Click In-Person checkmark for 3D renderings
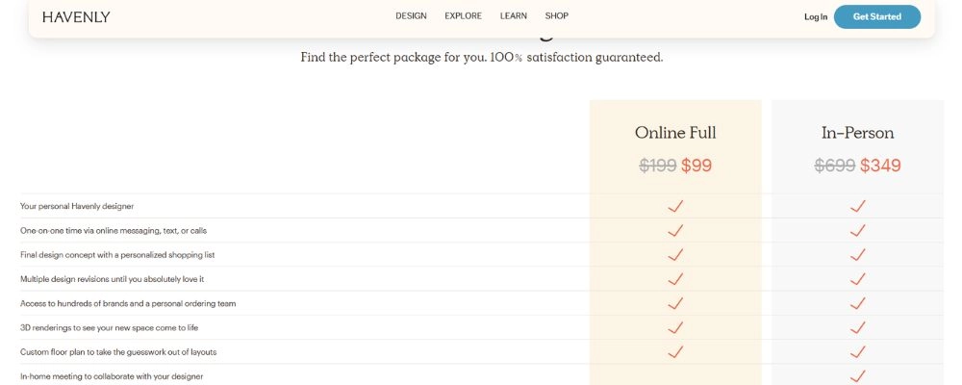The image size is (962, 385). [x=858, y=327]
